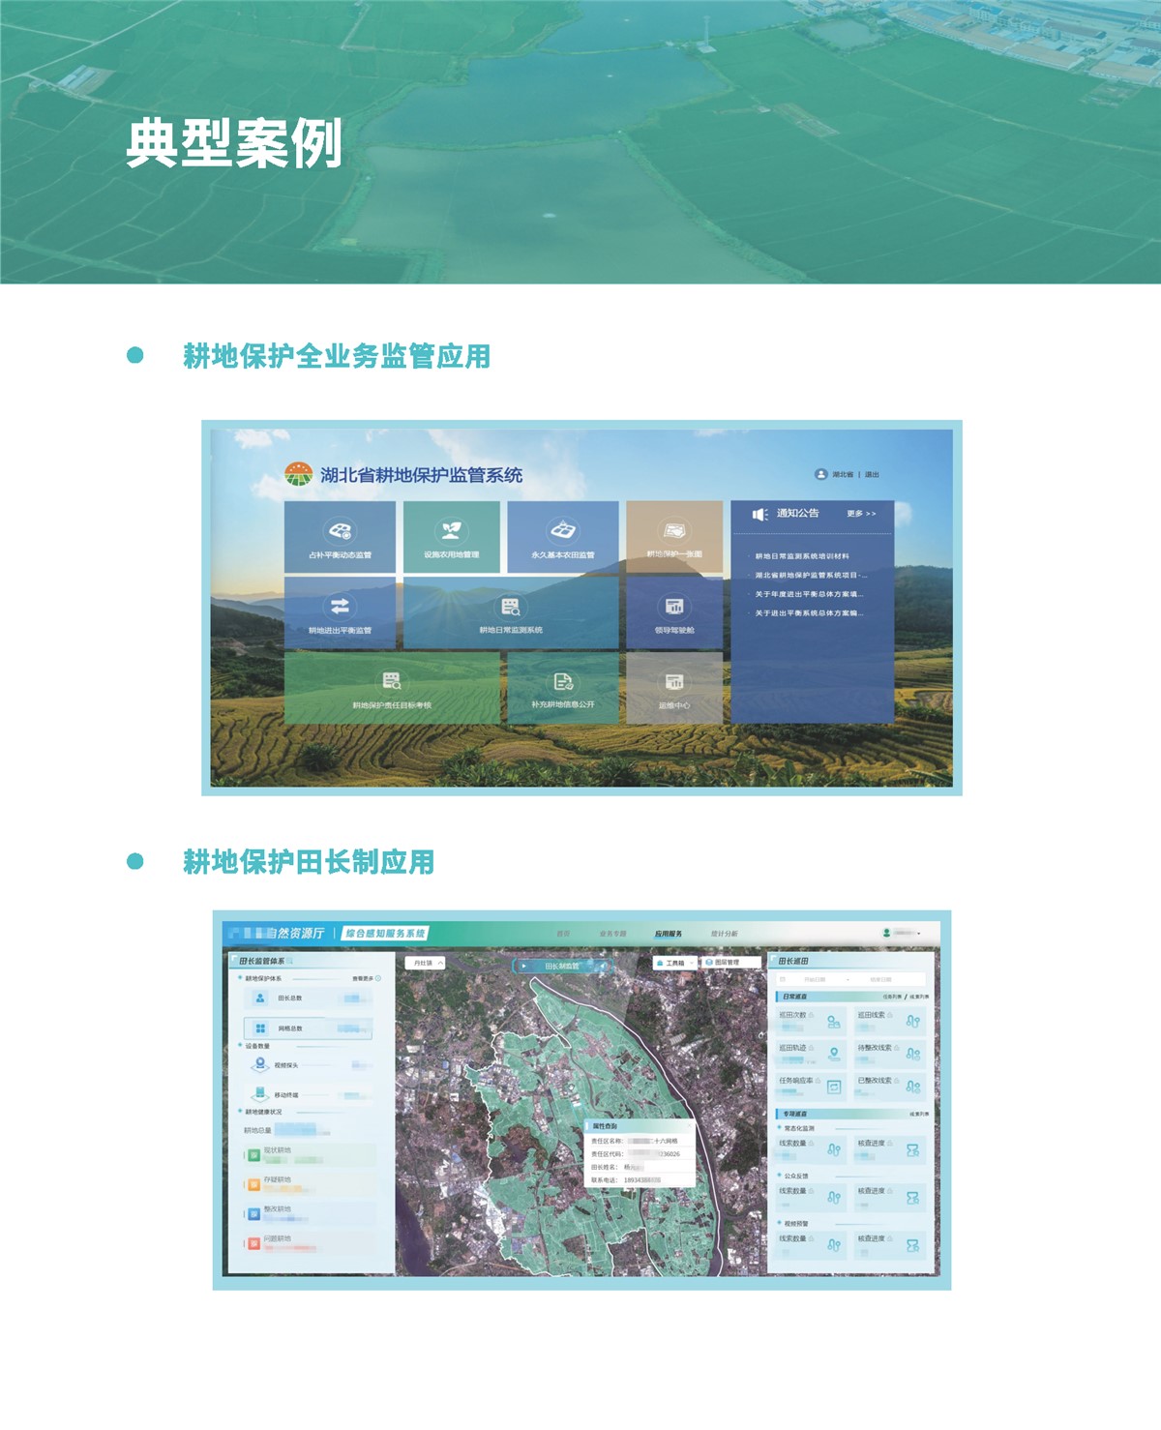Viewport: 1161px width, 1430px height.
Task: Switch to the 统计分析 tab
Action: coord(724,934)
